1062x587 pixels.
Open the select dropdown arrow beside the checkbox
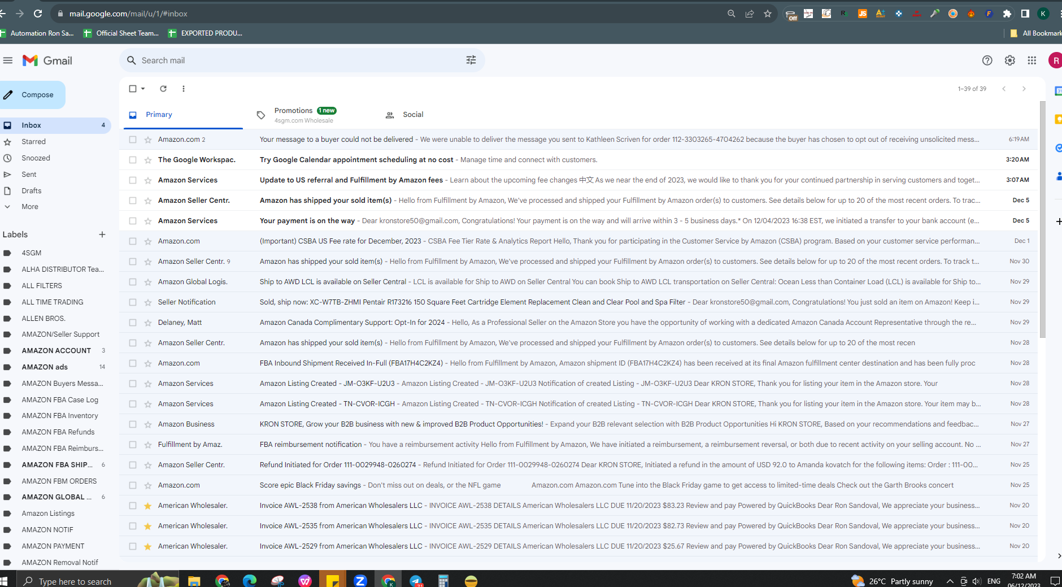click(x=143, y=89)
